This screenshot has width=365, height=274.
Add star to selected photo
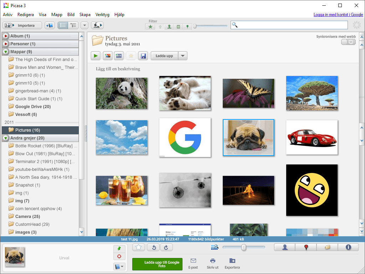pos(139,247)
